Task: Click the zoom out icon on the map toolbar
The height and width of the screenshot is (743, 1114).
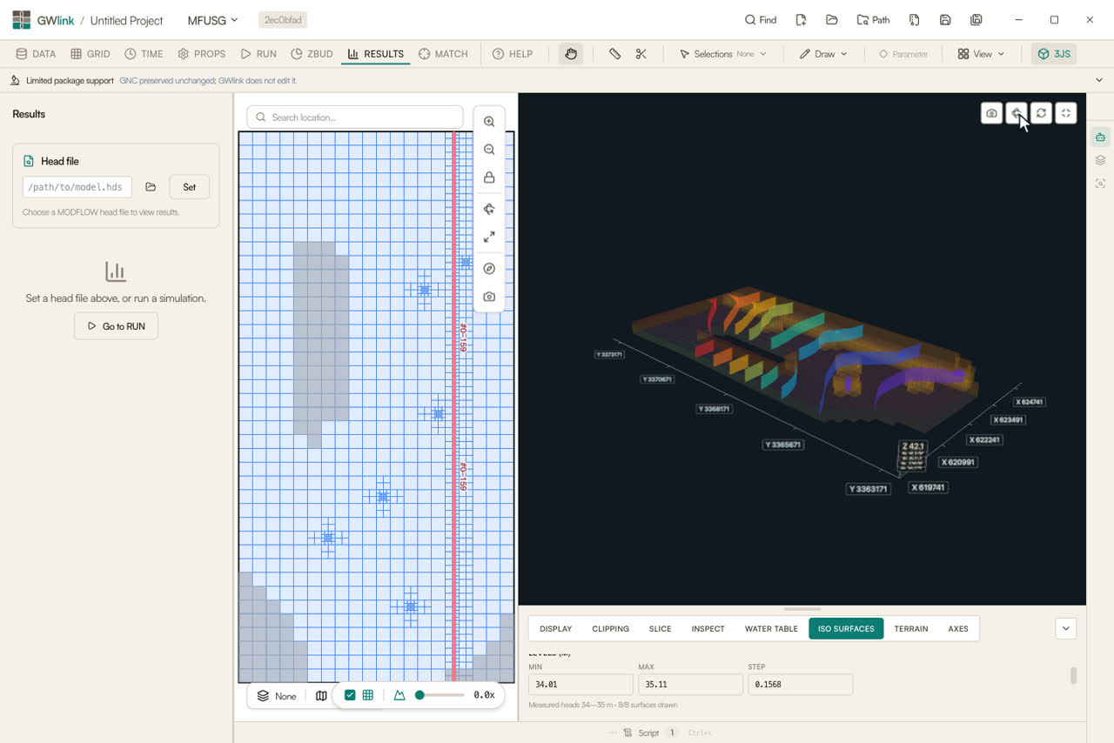Action: tap(489, 150)
